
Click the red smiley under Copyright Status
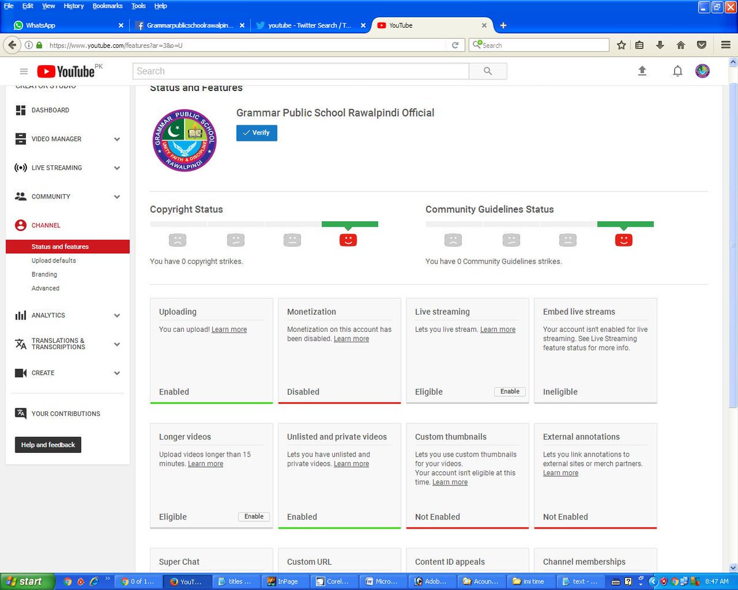[348, 240]
